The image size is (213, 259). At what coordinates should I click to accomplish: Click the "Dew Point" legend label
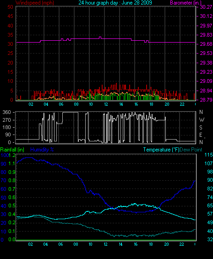(x=191, y=150)
